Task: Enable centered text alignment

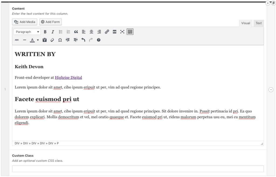Action: point(91,32)
